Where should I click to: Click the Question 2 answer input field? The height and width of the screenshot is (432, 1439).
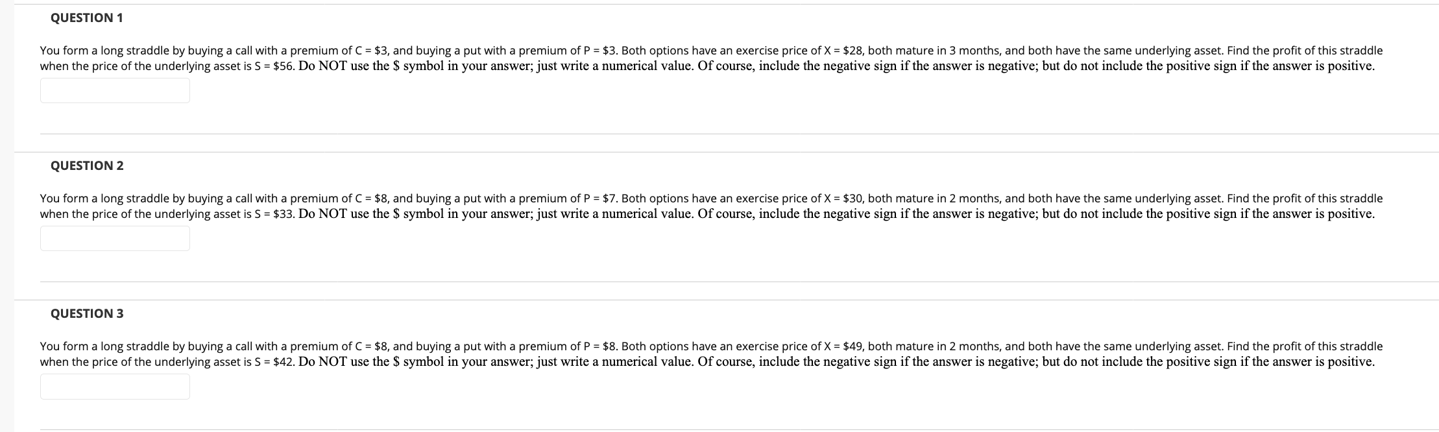pyautogui.click(x=114, y=238)
